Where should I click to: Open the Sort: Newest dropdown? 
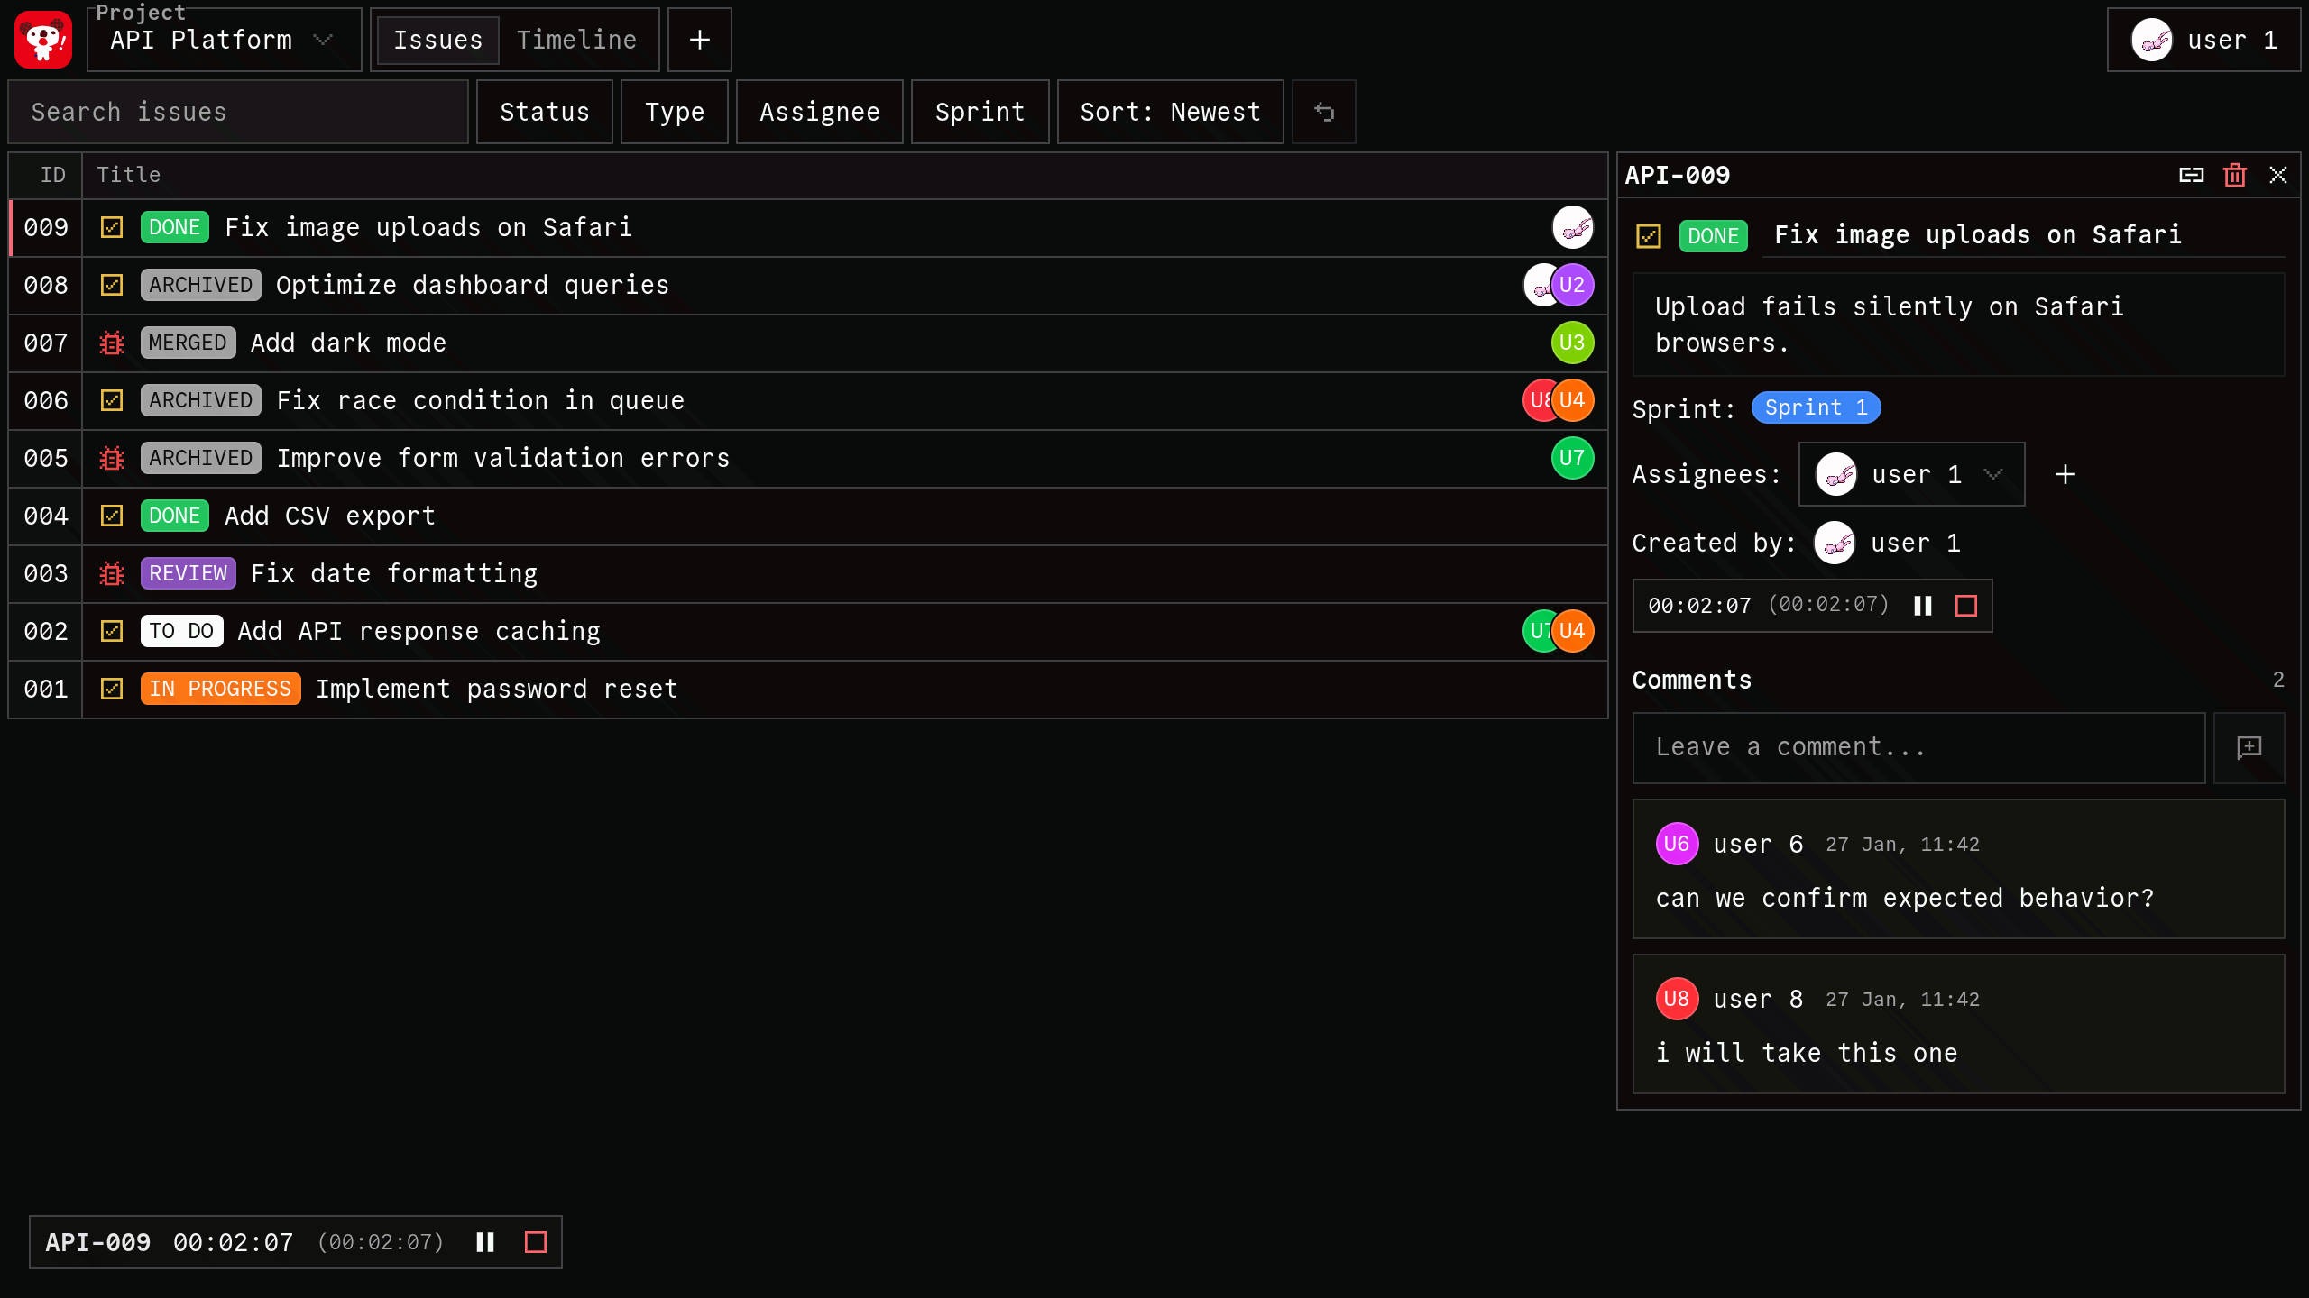(1170, 112)
